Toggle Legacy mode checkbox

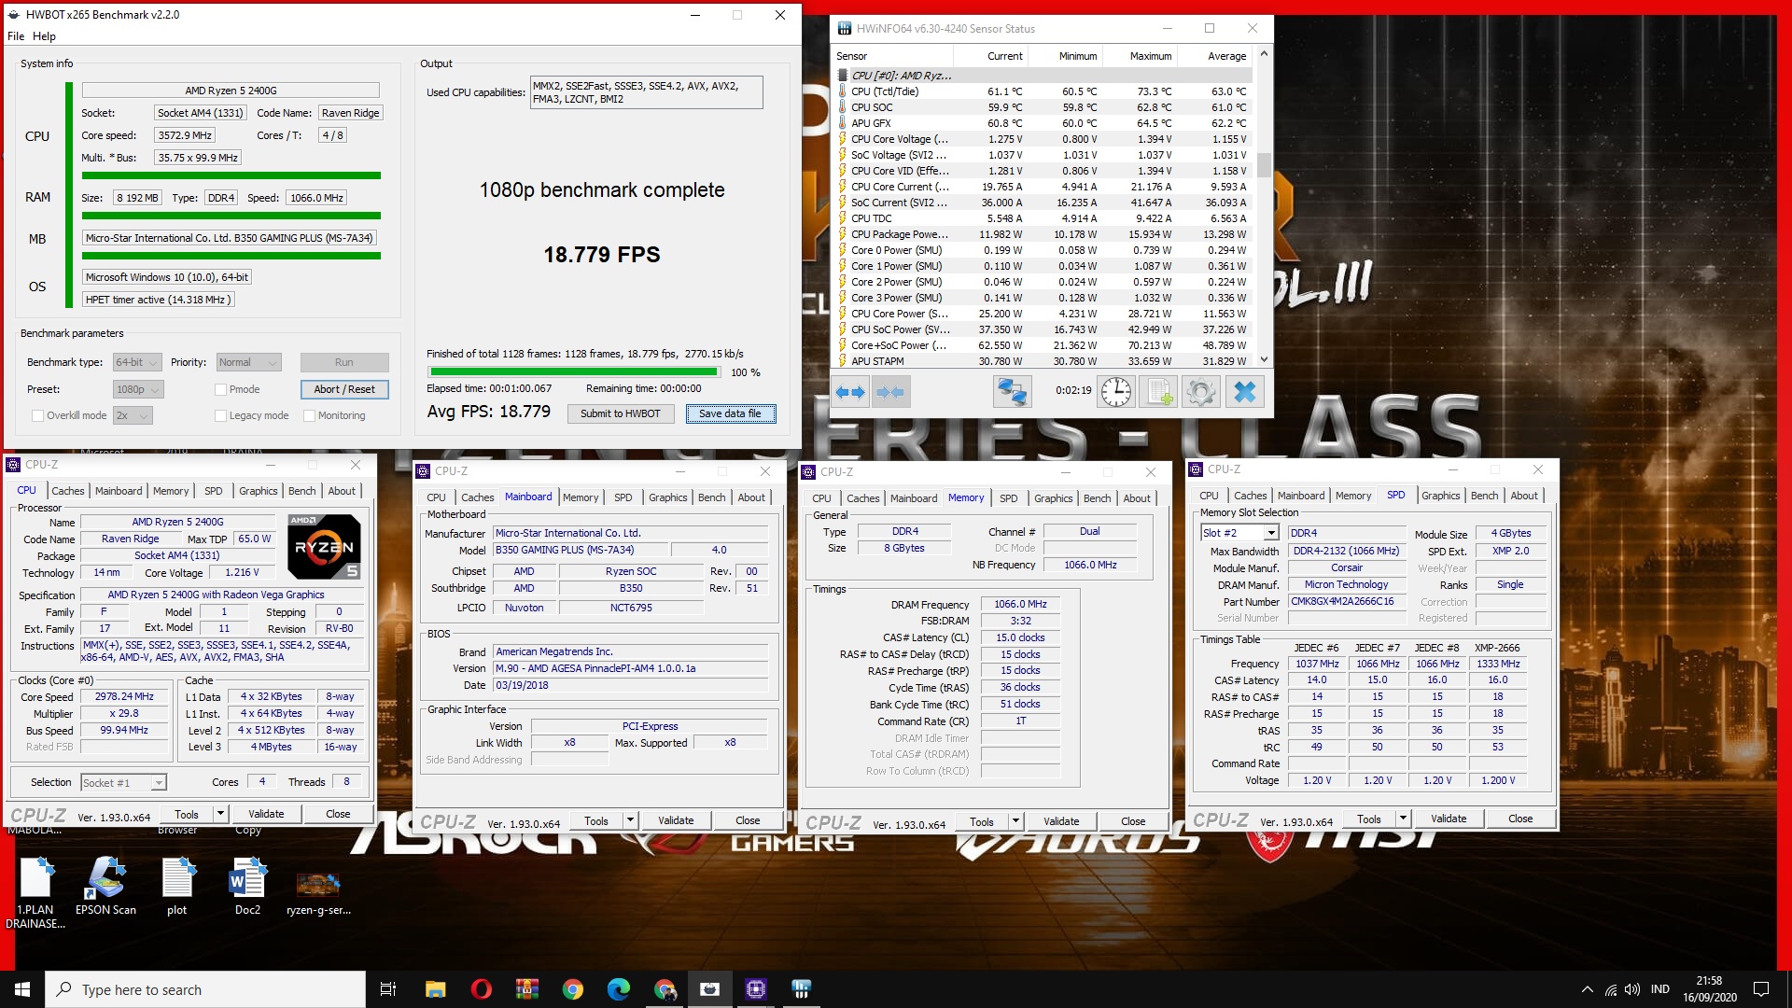coord(221,416)
